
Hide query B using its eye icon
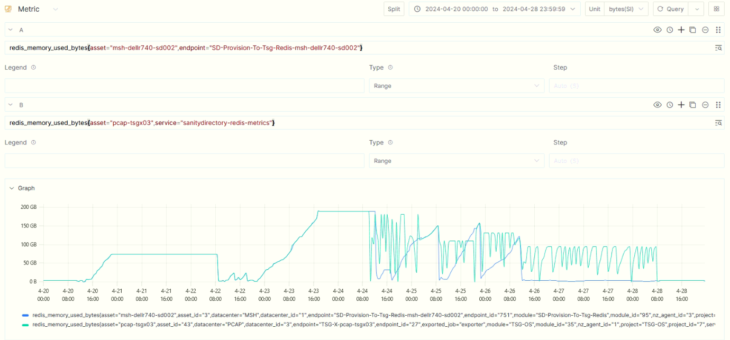658,105
